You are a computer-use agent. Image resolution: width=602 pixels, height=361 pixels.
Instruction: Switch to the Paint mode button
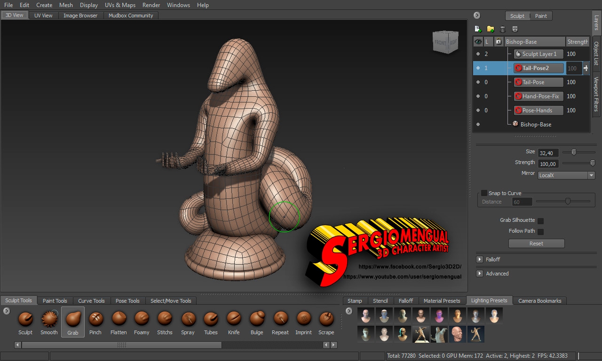(541, 16)
